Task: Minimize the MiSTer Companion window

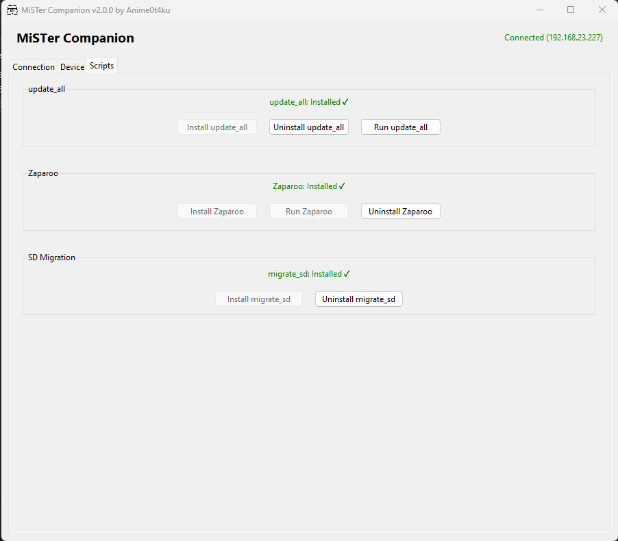Action: (x=539, y=10)
